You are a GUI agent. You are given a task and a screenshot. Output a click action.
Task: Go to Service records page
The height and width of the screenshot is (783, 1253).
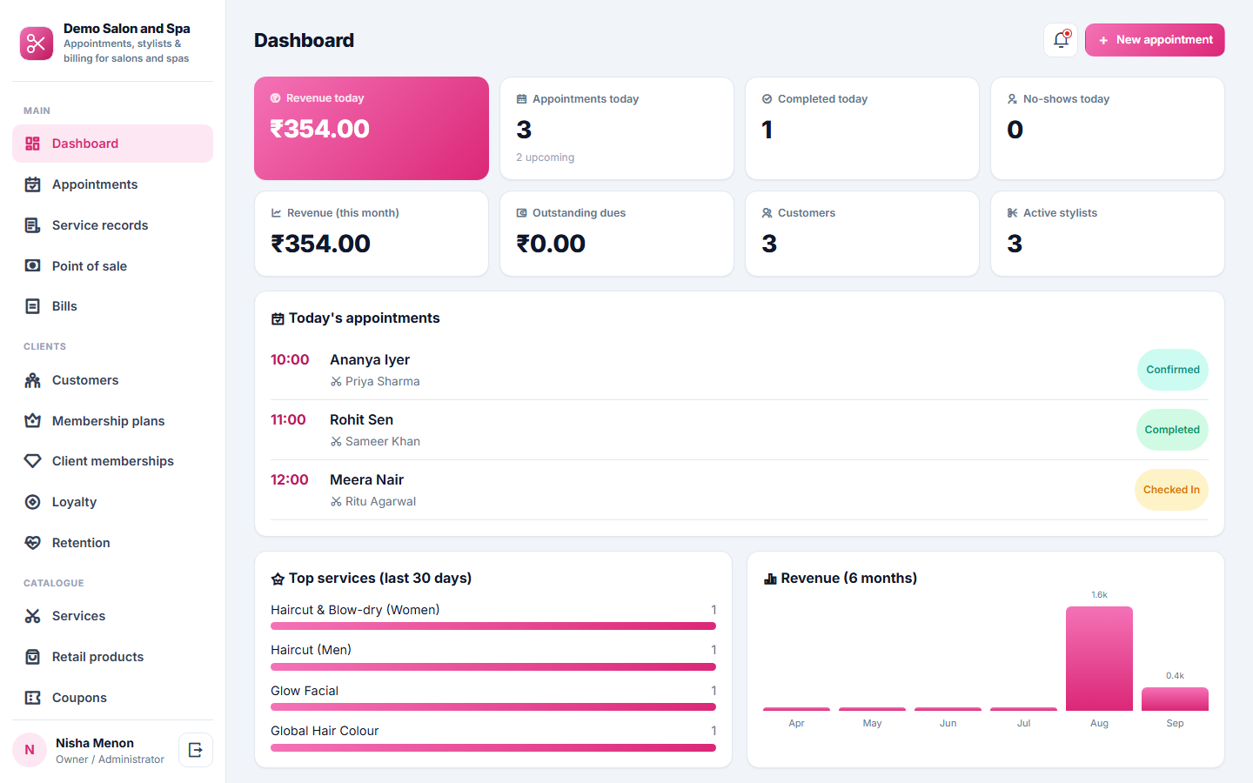click(x=112, y=225)
